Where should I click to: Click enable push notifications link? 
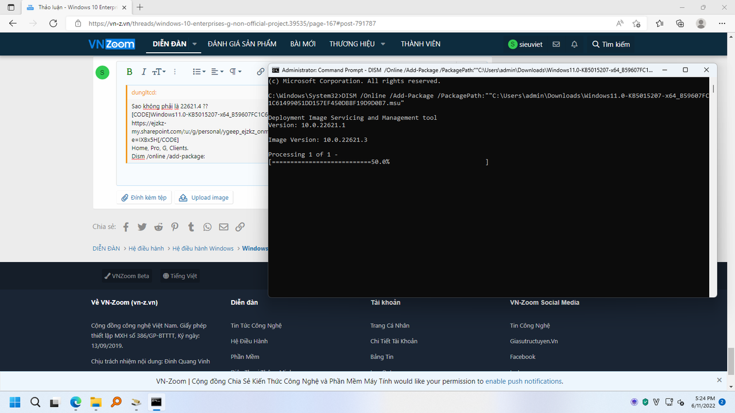pyautogui.click(x=524, y=381)
